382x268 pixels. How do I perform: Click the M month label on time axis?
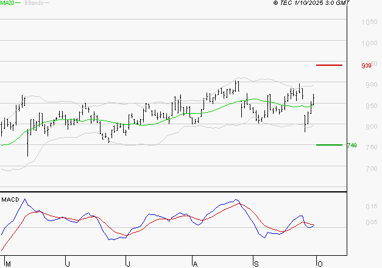coord(8,264)
